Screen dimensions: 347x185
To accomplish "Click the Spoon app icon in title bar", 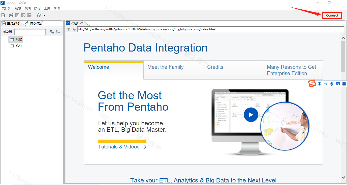I will pos(3,3).
